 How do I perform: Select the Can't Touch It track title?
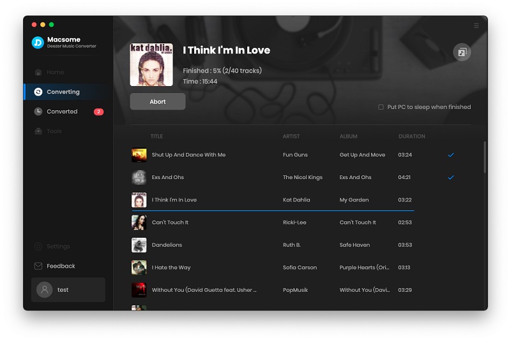170,222
